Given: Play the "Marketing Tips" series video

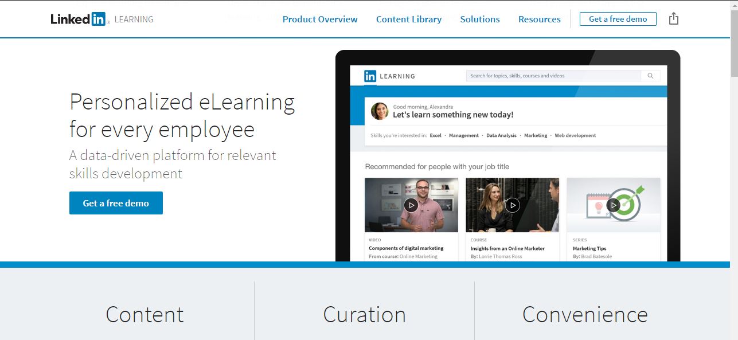Looking at the screenshot, I should [613, 204].
